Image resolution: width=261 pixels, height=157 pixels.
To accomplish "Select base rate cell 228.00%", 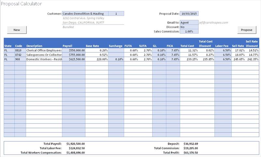I will pyautogui.click(x=97, y=59).
